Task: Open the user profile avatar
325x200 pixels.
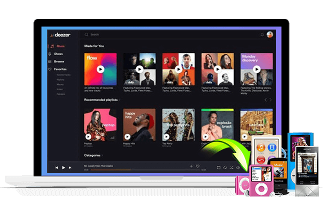Action: [x=270, y=34]
